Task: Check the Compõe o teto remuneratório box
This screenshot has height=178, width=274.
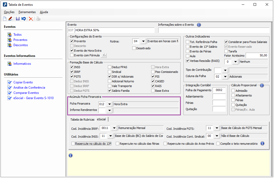Action: point(218,144)
